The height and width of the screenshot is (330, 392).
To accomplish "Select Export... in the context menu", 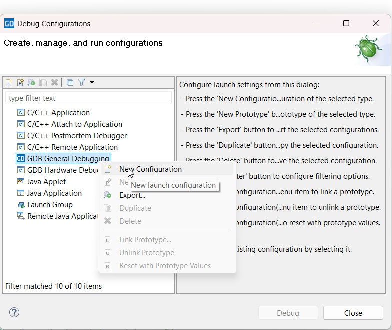I will tap(132, 195).
